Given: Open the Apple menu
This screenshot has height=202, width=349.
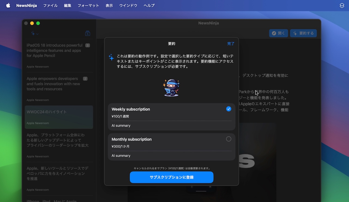Looking at the screenshot, I should [x=8, y=5].
